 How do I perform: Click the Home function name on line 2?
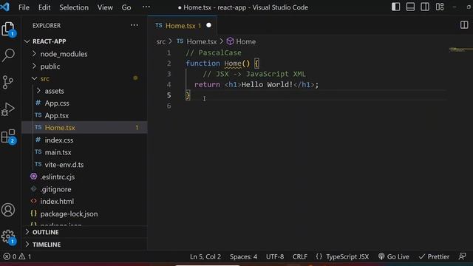pos(233,64)
